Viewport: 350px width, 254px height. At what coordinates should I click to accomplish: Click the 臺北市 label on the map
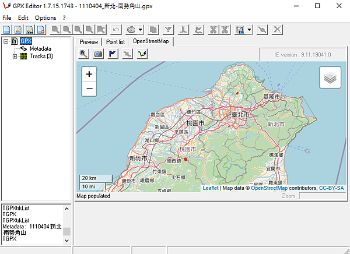tap(240, 115)
